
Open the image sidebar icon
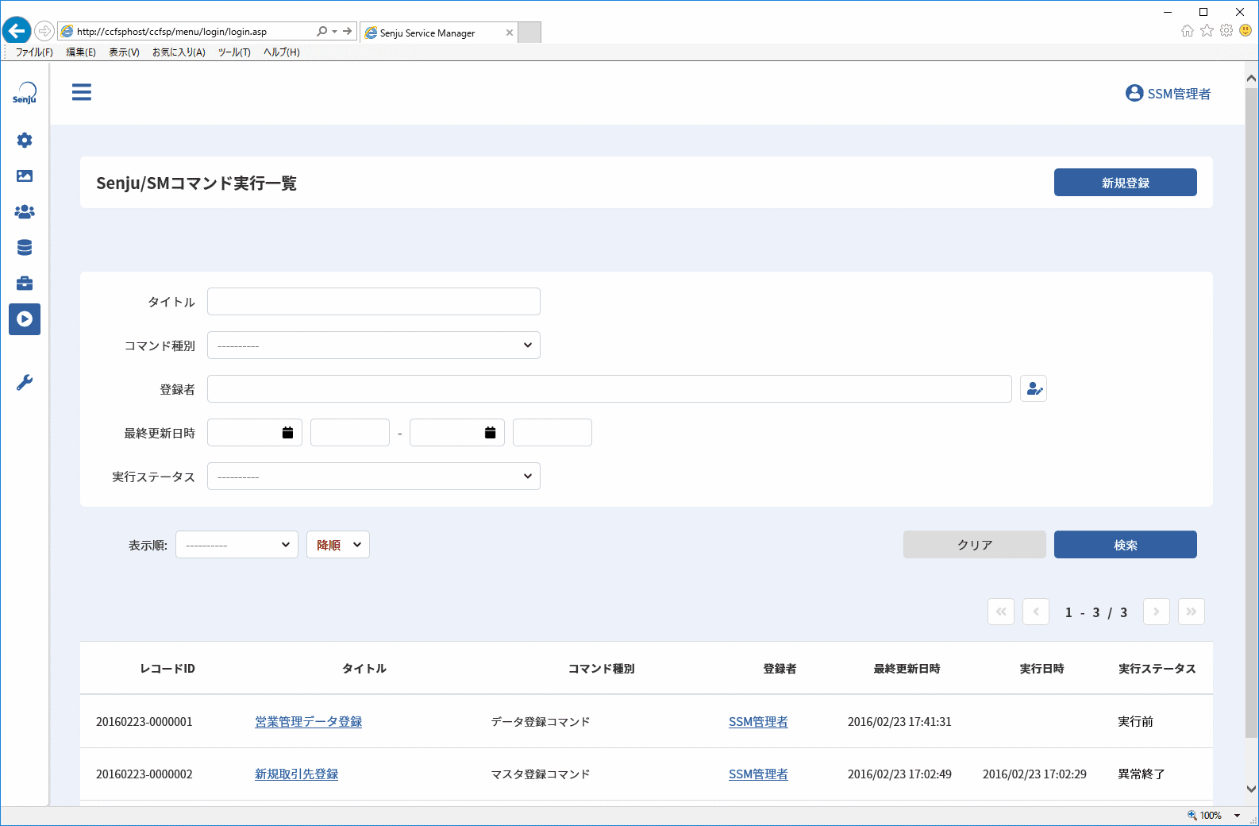click(x=25, y=176)
